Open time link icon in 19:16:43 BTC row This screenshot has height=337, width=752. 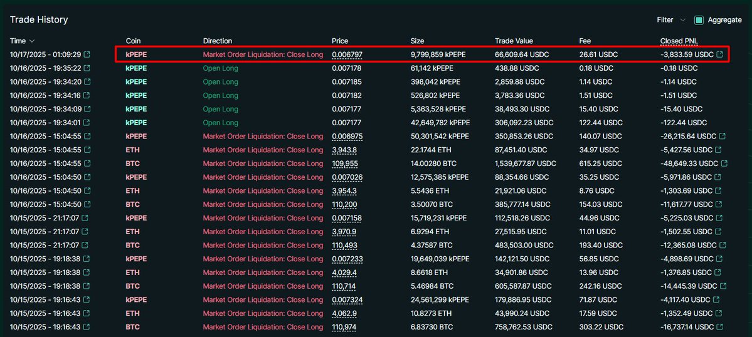click(x=86, y=328)
